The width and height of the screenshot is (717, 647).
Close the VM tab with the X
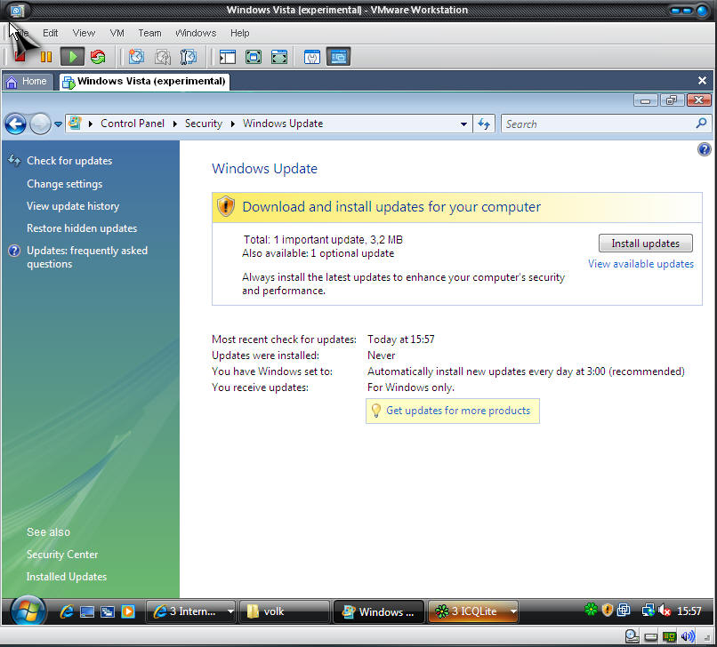click(702, 81)
